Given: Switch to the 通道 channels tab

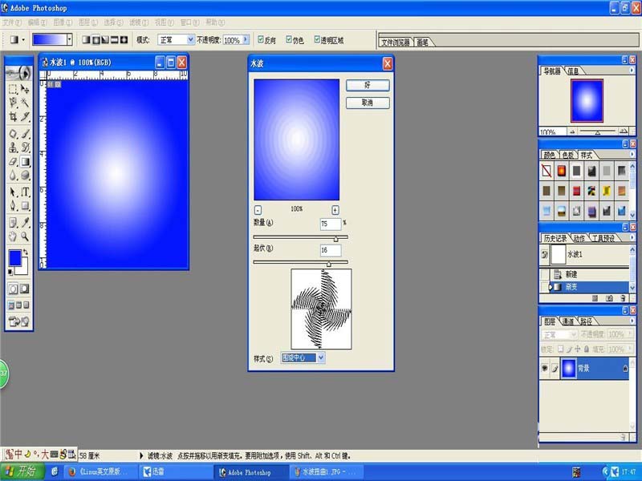Looking at the screenshot, I should tap(567, 321).
